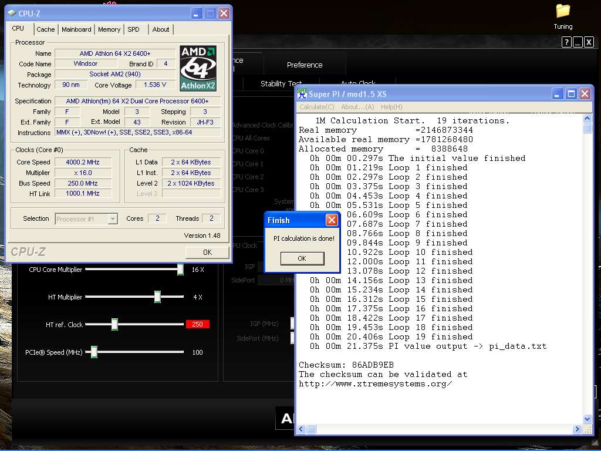
Task: Open the Calculate(C) menu in Super PI
Action: click(316, 107)
